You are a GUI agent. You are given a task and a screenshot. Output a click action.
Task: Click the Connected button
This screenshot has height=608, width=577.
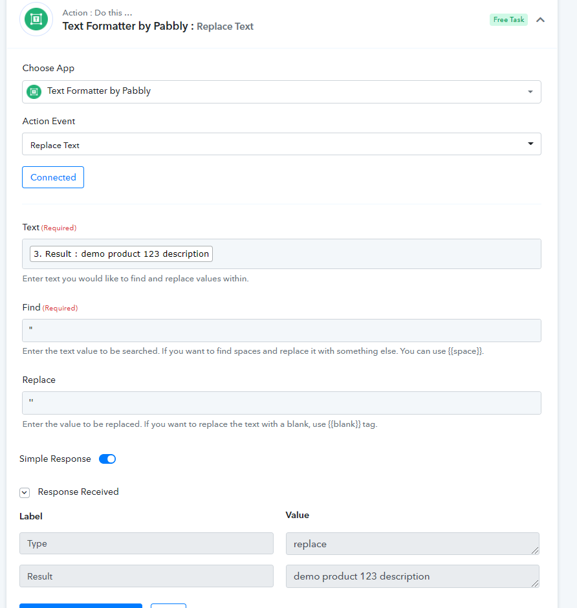coord(53,177)
